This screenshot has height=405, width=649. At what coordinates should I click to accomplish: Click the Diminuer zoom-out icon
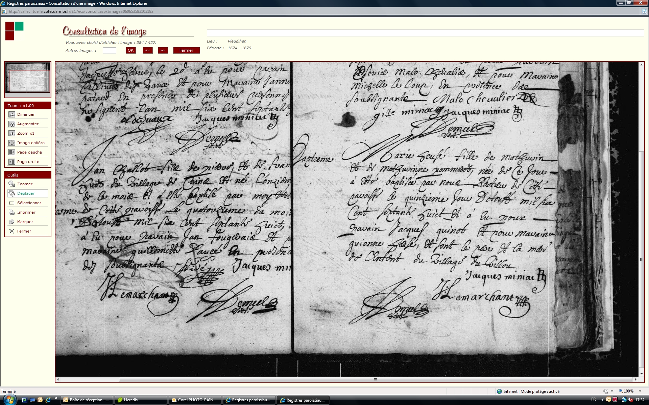pyautogui.click(x=12, y=114)
